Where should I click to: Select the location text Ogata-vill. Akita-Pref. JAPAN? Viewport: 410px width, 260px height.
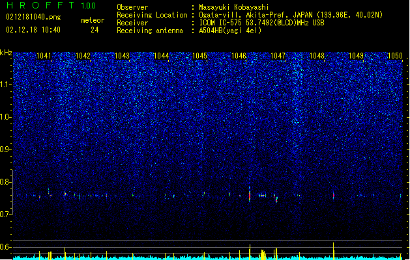pos(257,15)
